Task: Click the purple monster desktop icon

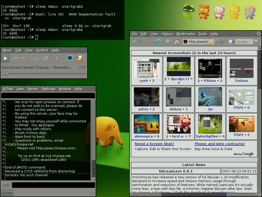Action: coord(250,12)
